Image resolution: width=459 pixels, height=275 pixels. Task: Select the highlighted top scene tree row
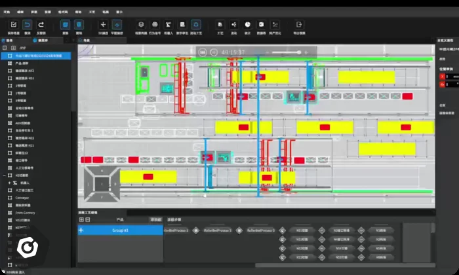(x=35, y=56)
